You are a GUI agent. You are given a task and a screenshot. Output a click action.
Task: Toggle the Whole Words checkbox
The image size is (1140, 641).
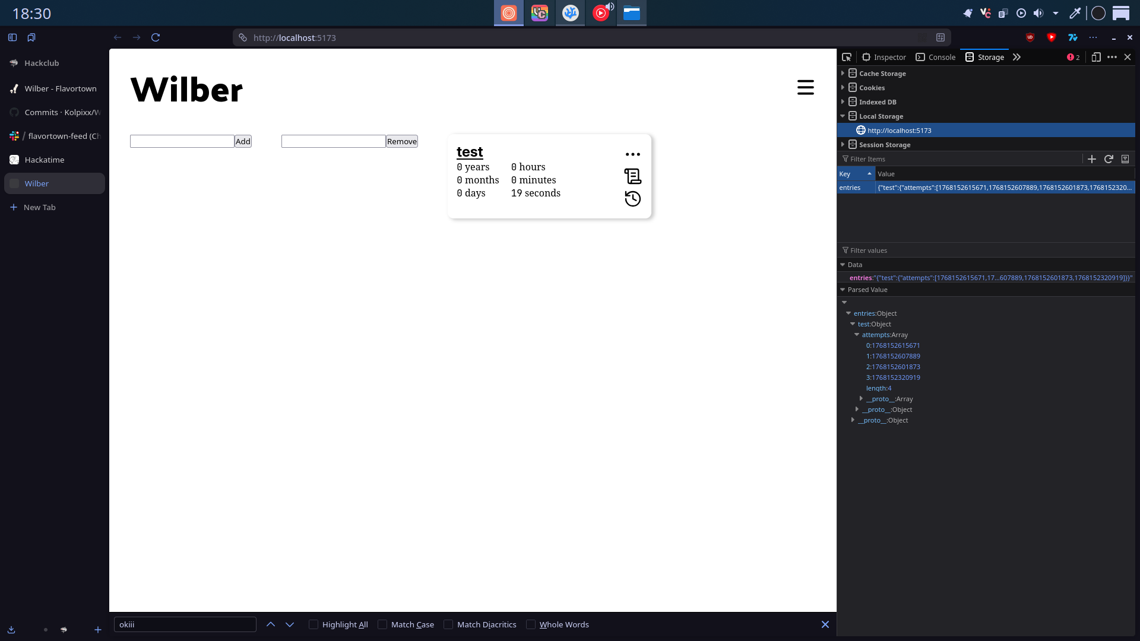pos(531,624)
